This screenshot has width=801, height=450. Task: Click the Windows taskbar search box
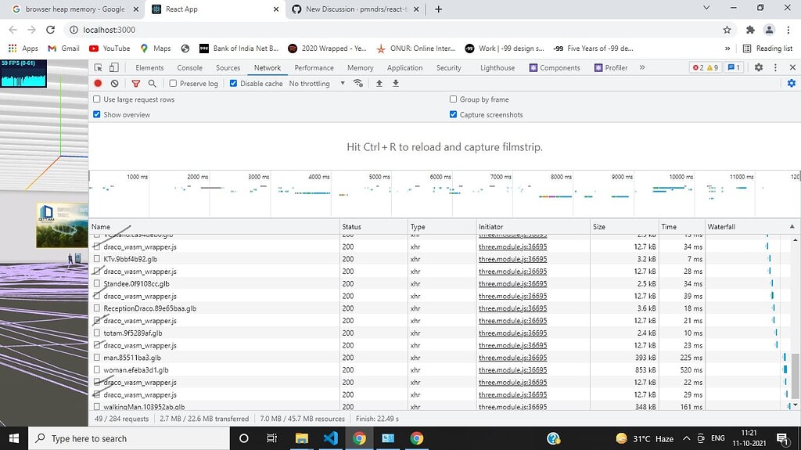pyautogui.click(x=128, y=438)
